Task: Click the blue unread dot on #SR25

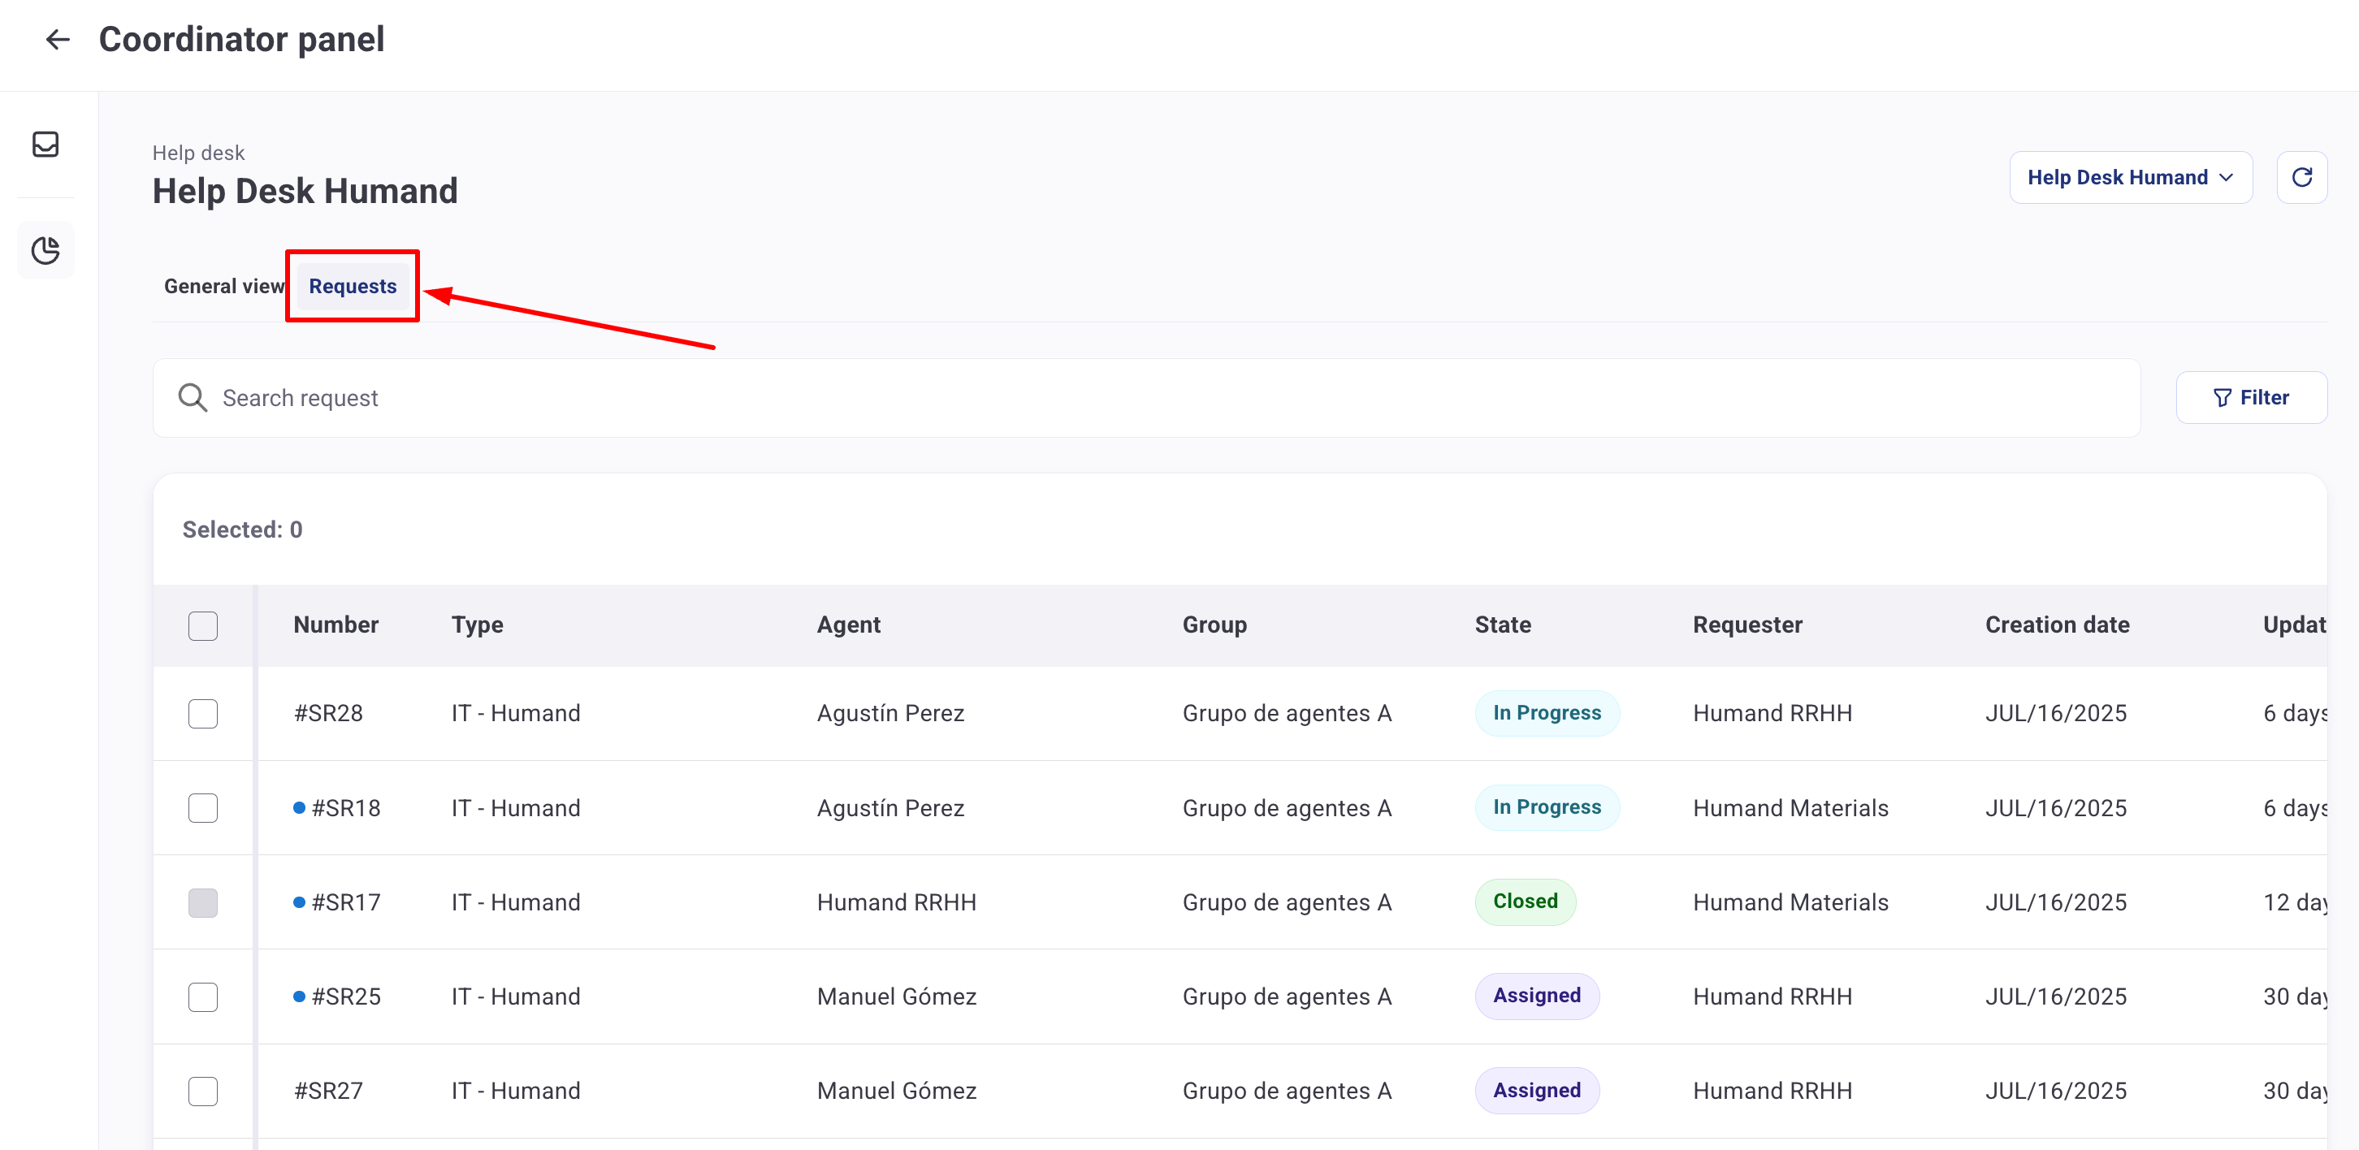Action: (x=300, y=997)
